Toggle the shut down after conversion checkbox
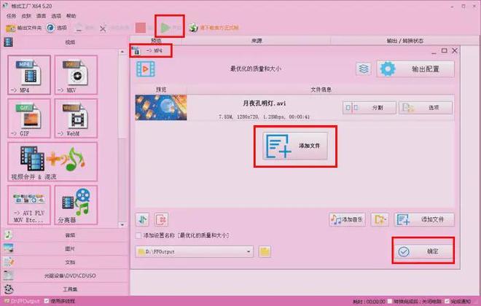This screenshot has height=306, width=481. (x=390, y=302)
